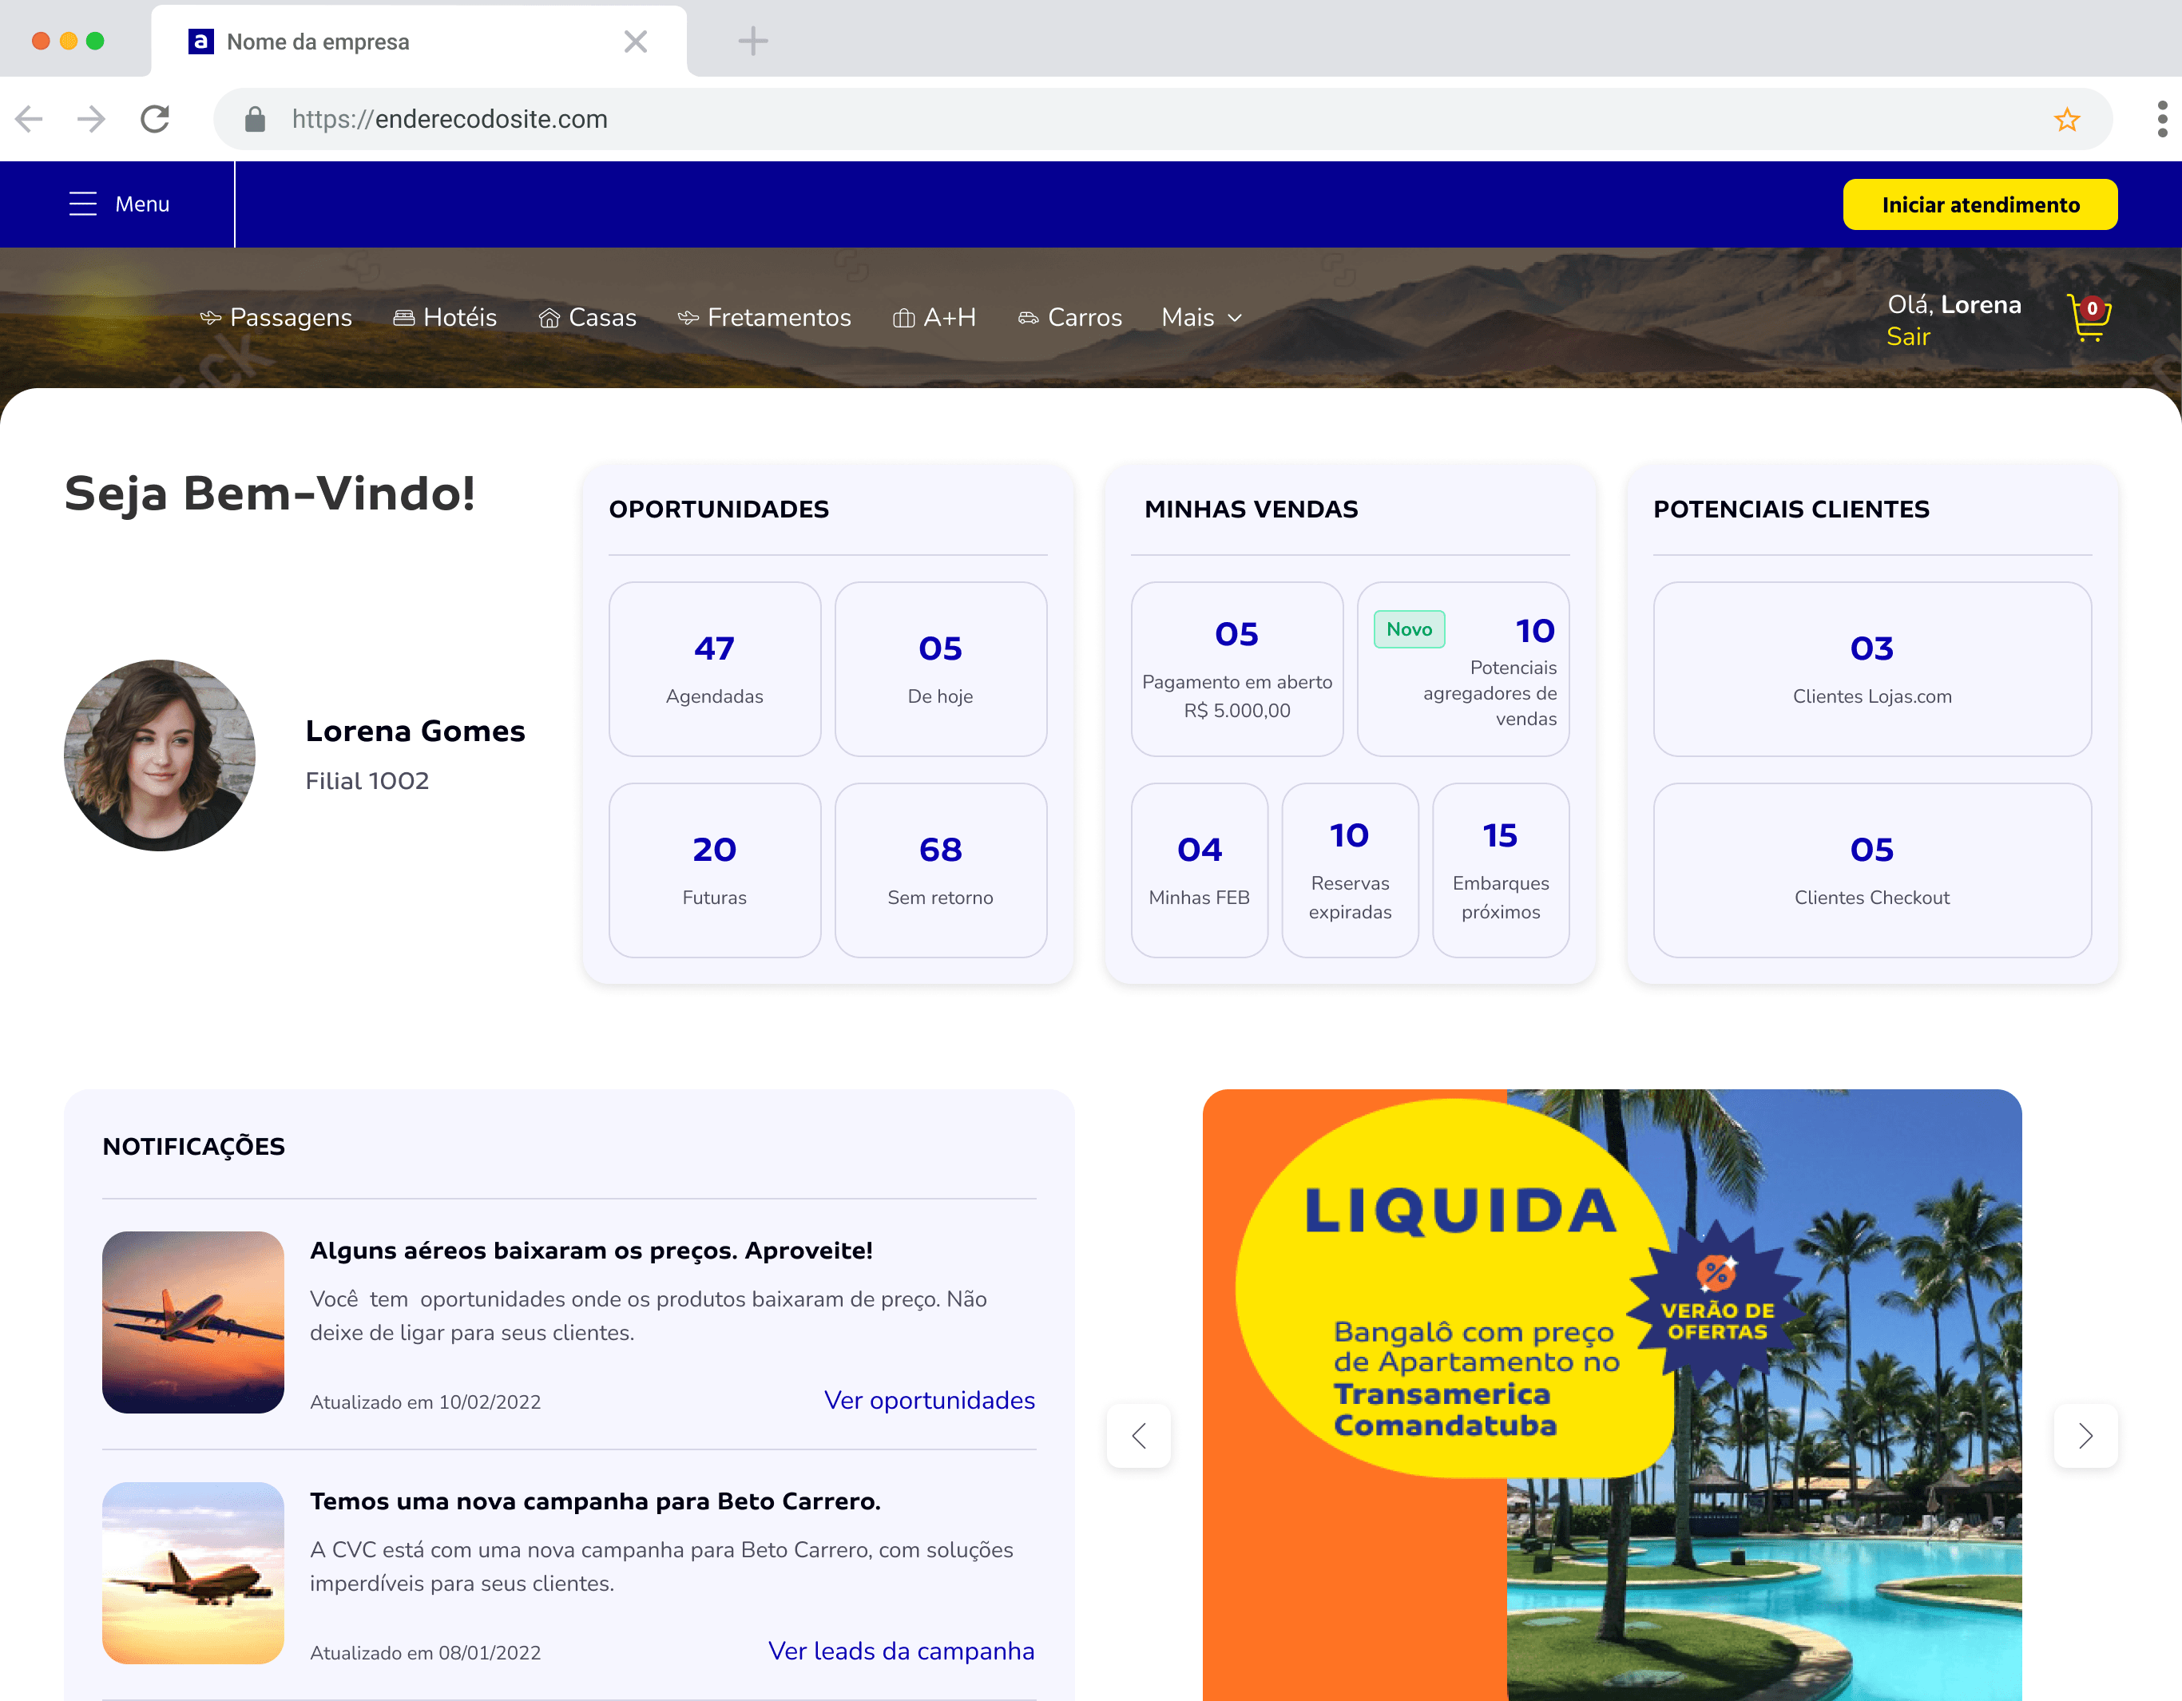
Task: Go to next banner with right arrow
Action: pos(2085,1435)
